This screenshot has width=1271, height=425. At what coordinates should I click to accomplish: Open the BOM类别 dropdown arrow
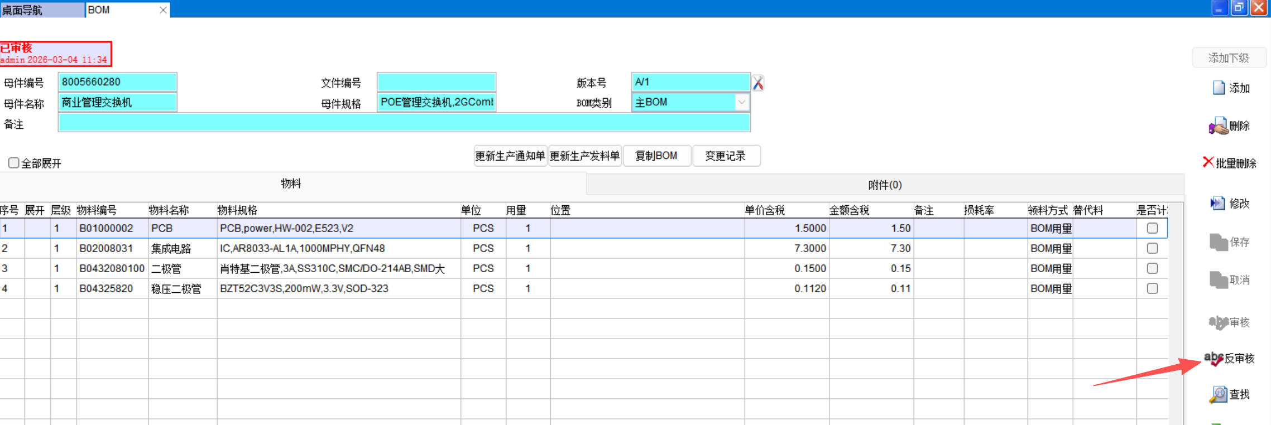pos(741,103)
